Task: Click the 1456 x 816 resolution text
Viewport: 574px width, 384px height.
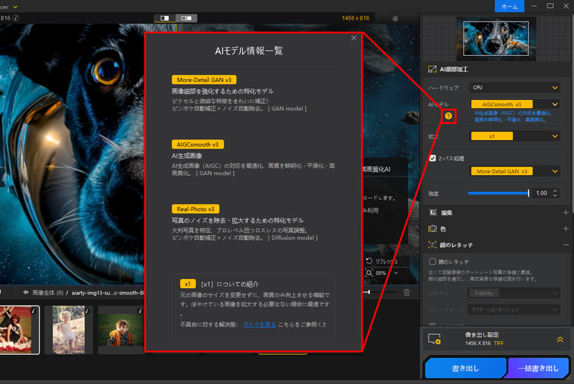Action: (355, 18)
